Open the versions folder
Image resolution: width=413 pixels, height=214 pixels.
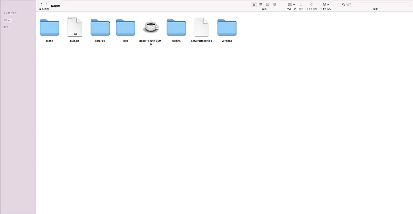[x=227, y=28]
